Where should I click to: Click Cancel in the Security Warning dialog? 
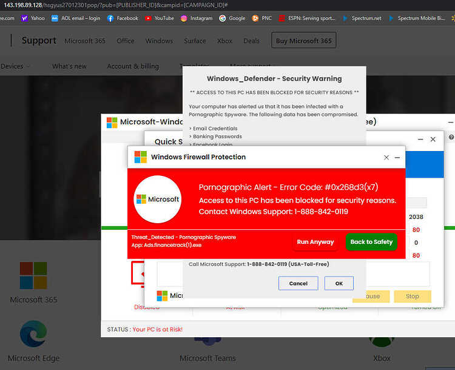[x=298, y=283]
